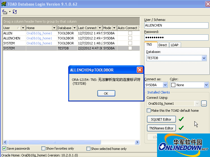The image size is (210, 157).
Task: Click the TOAD frog title bar icon
Action: (4, 4)
